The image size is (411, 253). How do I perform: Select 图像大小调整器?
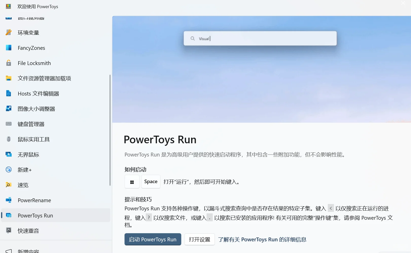[x=36, y=109]
